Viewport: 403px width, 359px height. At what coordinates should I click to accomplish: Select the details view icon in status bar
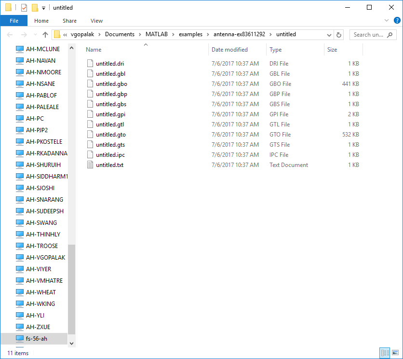point(385,353)
